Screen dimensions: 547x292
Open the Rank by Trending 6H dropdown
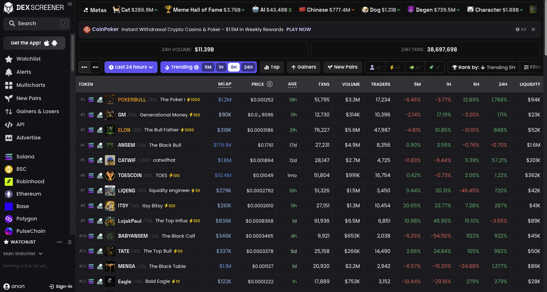point(484,67)
